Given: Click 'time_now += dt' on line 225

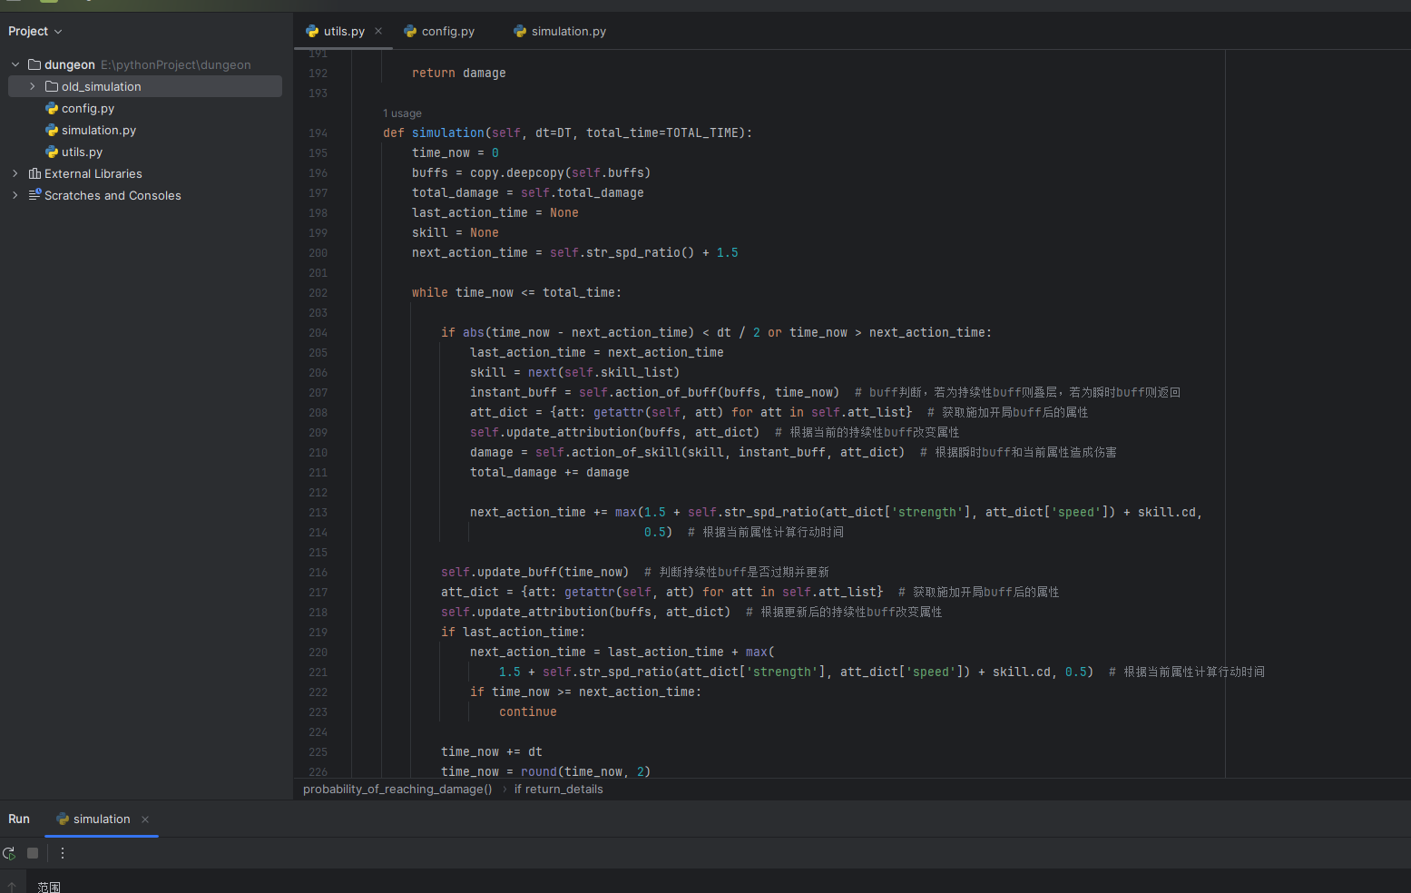Looking at the screenshot, I should point(492,751).
